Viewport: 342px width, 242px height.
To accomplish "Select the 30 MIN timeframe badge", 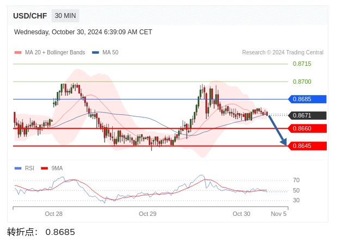I will click(x=65, y=16).
